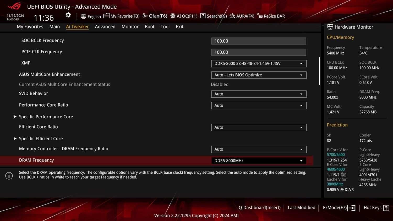Open the Advanced tab
The height and width of the screenshot is (221, 393).
pyautogui.click(x=105, y=27)
